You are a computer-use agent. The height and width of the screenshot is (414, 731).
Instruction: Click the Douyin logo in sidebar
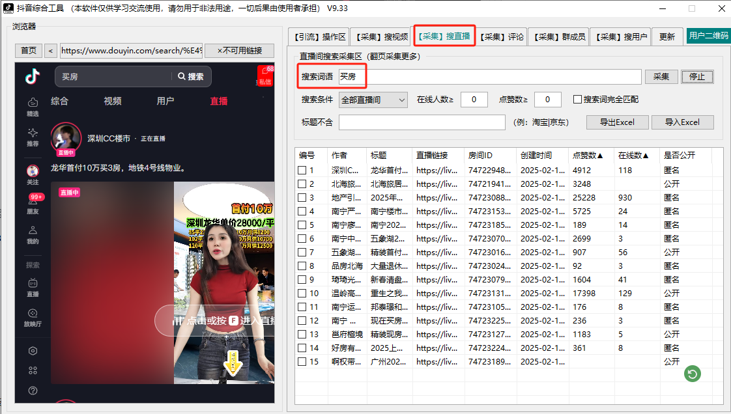tap(33, 76)
